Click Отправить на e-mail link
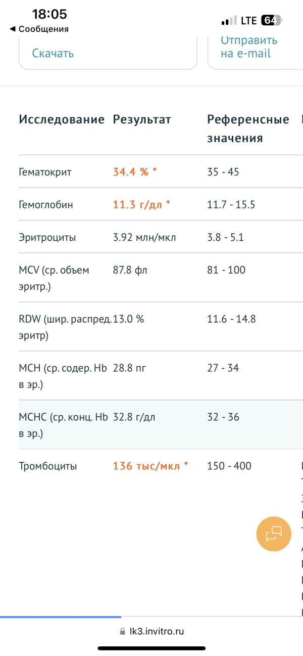 [249, 47]
